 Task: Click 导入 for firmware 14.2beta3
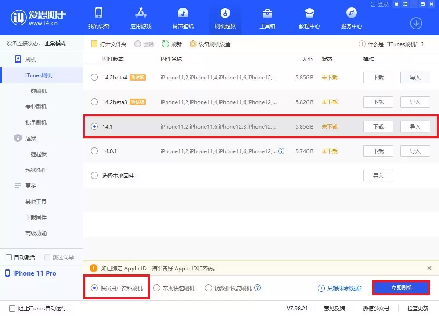(415, 102)
